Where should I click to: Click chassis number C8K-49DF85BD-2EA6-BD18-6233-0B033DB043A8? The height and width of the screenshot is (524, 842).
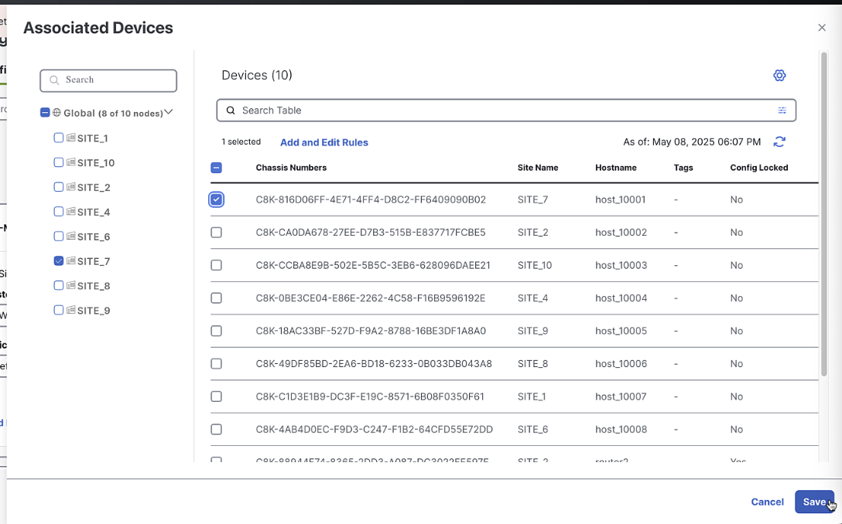pyautogui.click(x=374, y=364)
